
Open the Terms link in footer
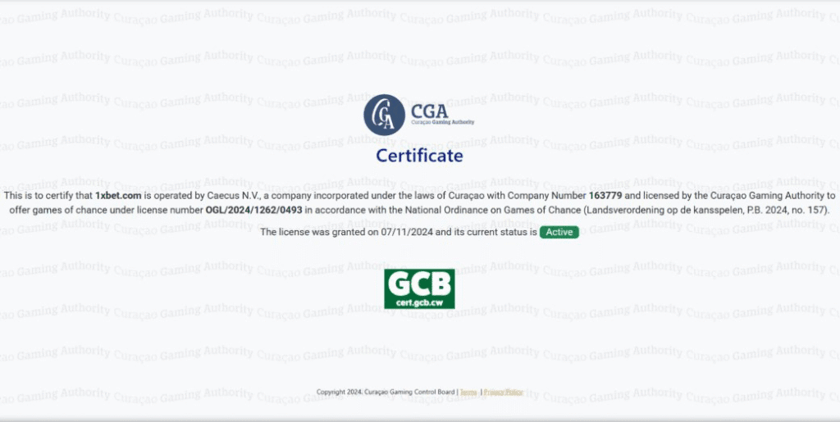(468, 393)
